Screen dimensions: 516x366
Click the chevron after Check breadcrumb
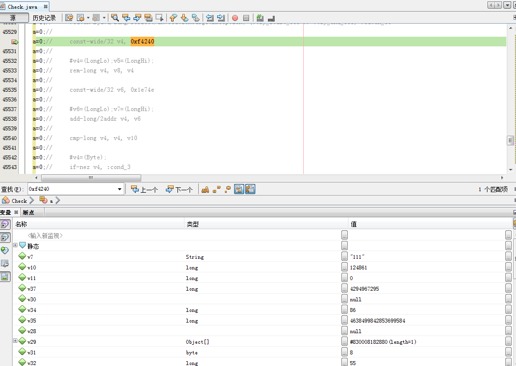(x=31, y=200)
